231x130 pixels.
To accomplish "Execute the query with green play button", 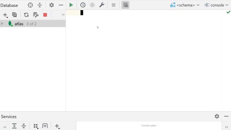I will [x=71, y=5].
